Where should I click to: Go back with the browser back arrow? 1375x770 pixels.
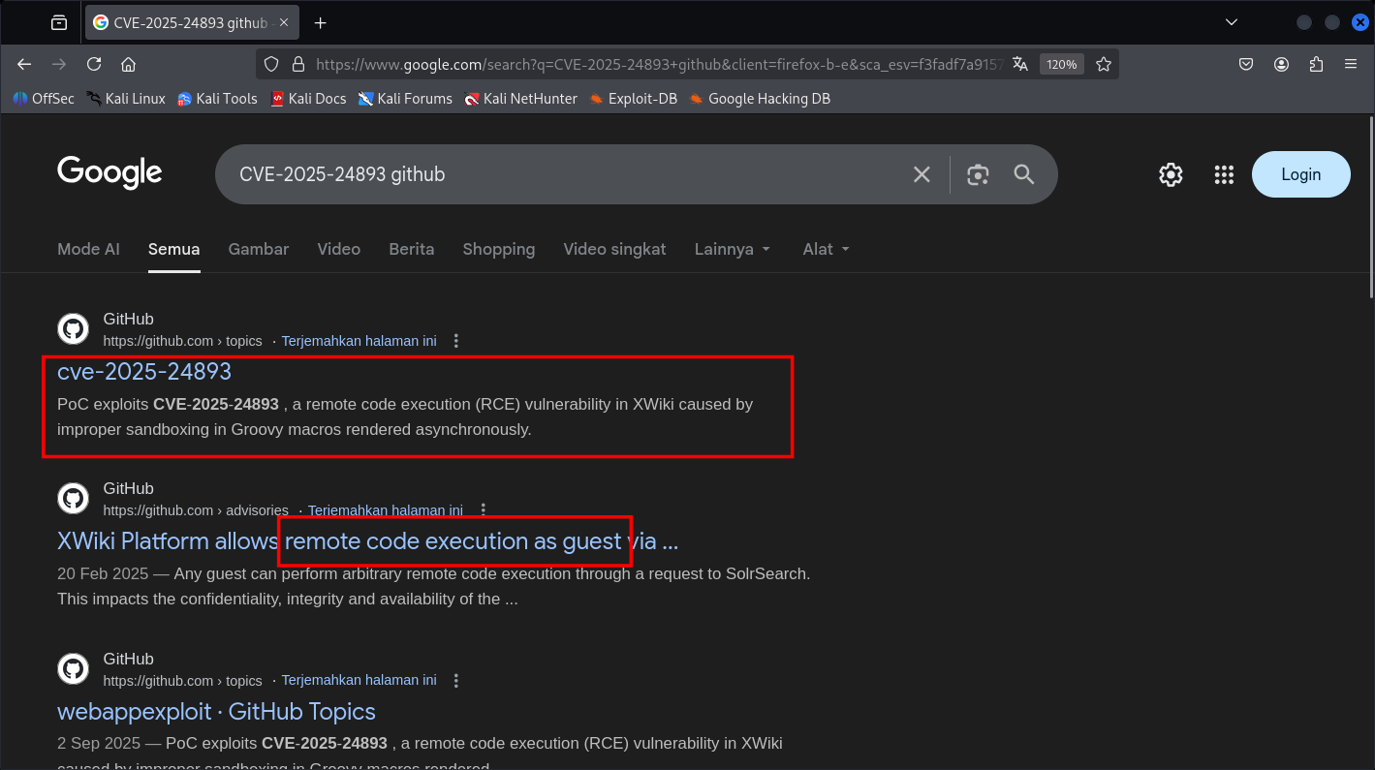coord(24,64)
